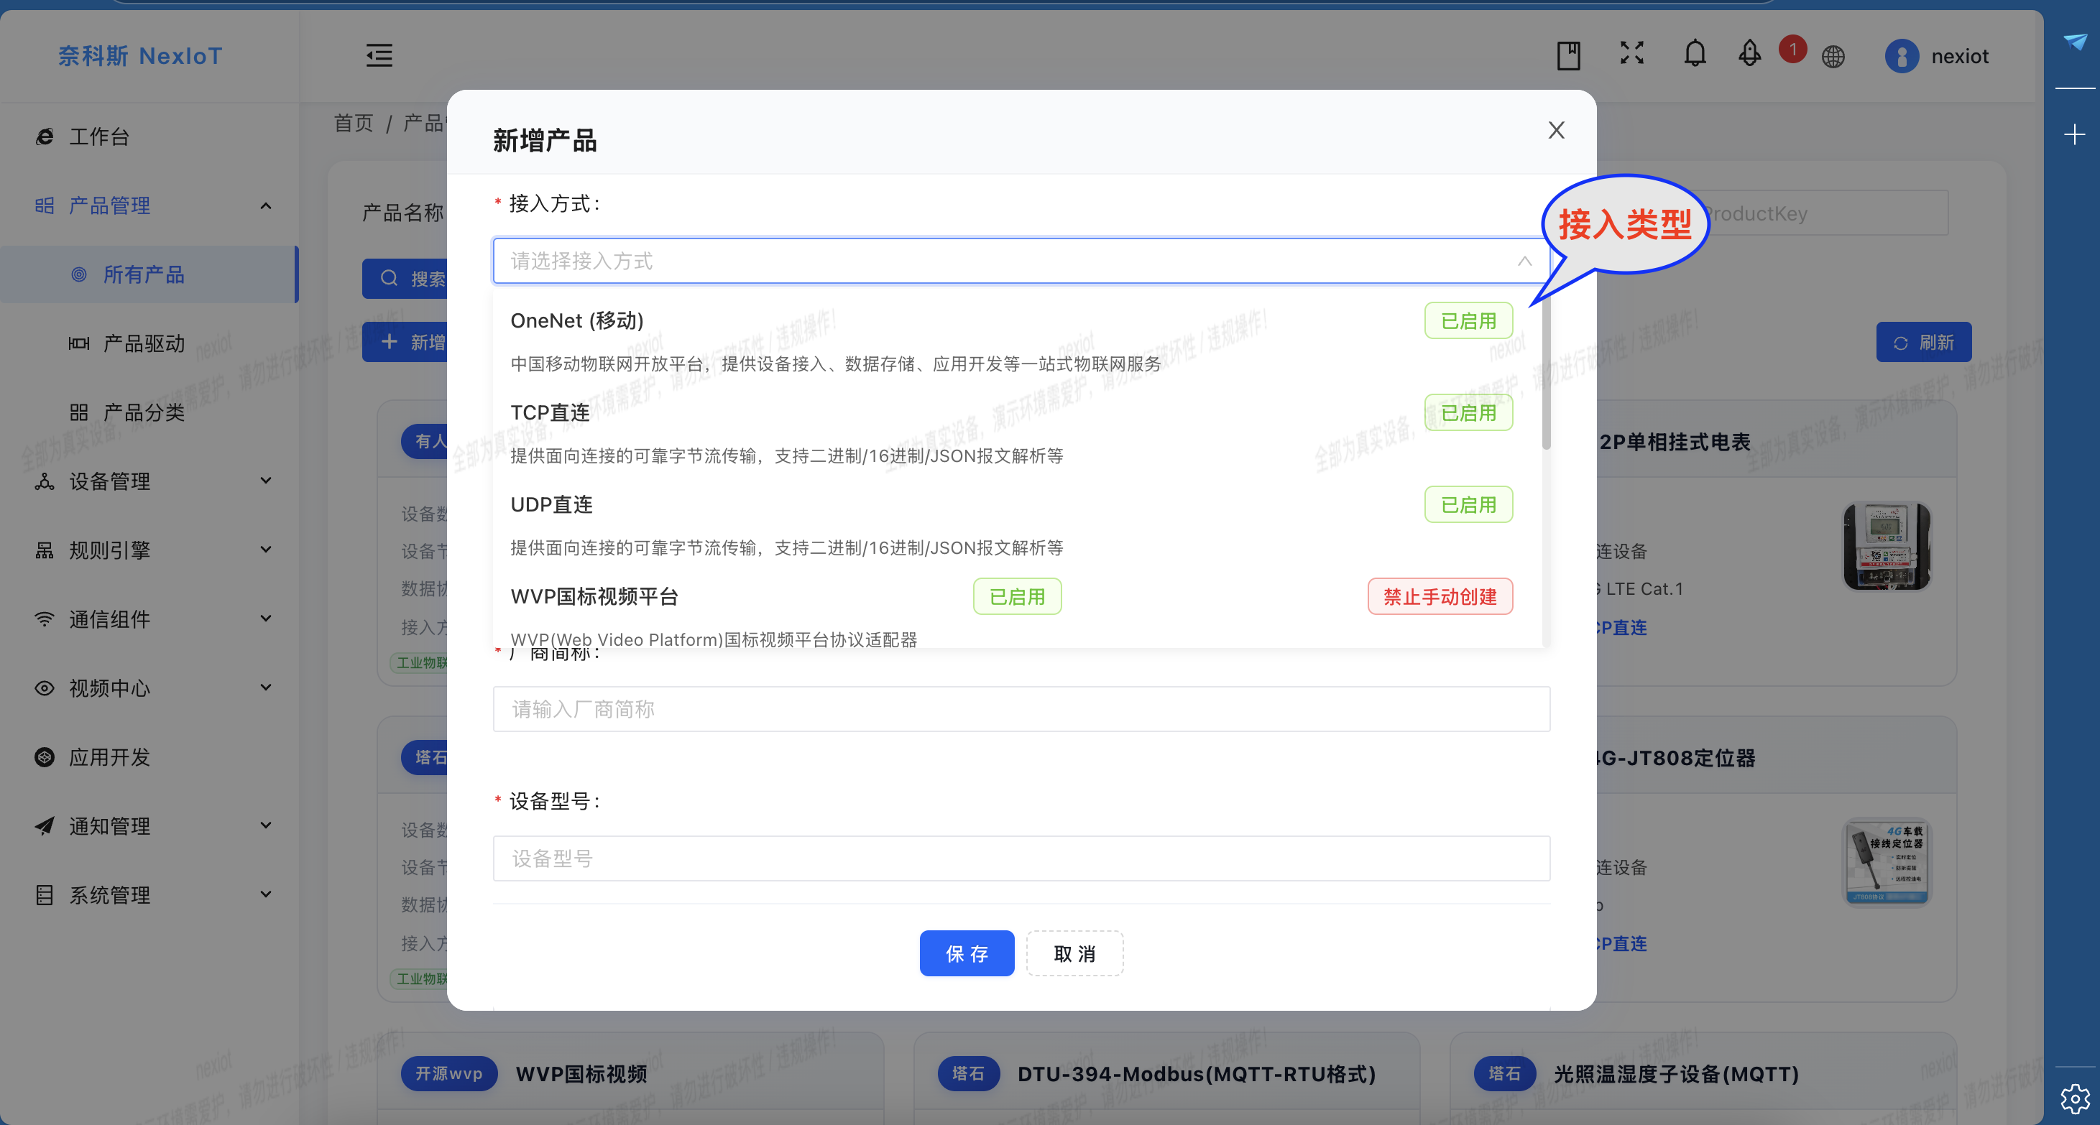Screen dimensions: 2100x1125
Task: Toggle fullscreen mode icon
Action: pos(1631,54)
